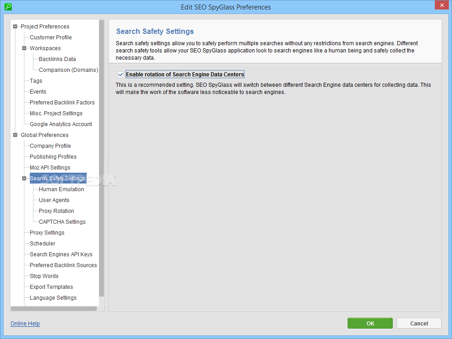The height and width of the screenshot is (339, 452).
Task: Toggle Enable rotation of Search Engine Data Centers checkbox
Action: 121,75
